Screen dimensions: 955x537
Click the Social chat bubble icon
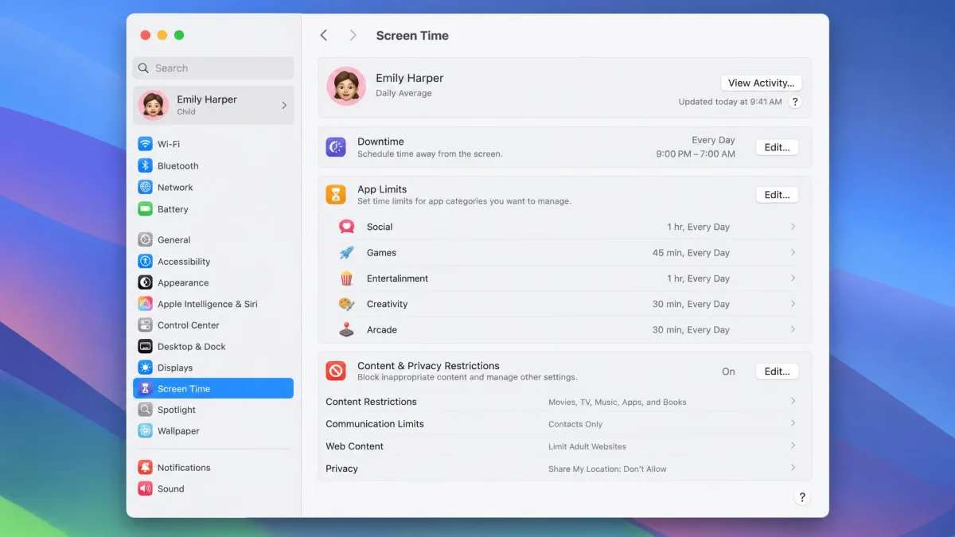tap(346, 227)
